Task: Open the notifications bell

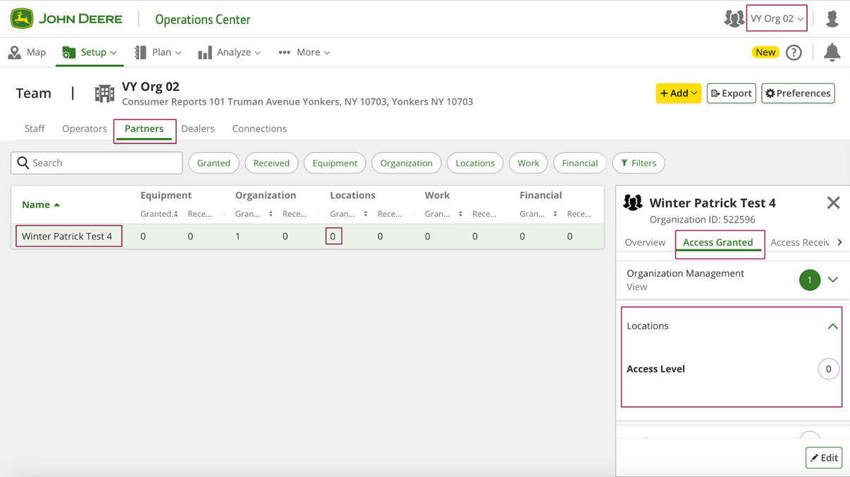Action: click(x=832, y=52)
